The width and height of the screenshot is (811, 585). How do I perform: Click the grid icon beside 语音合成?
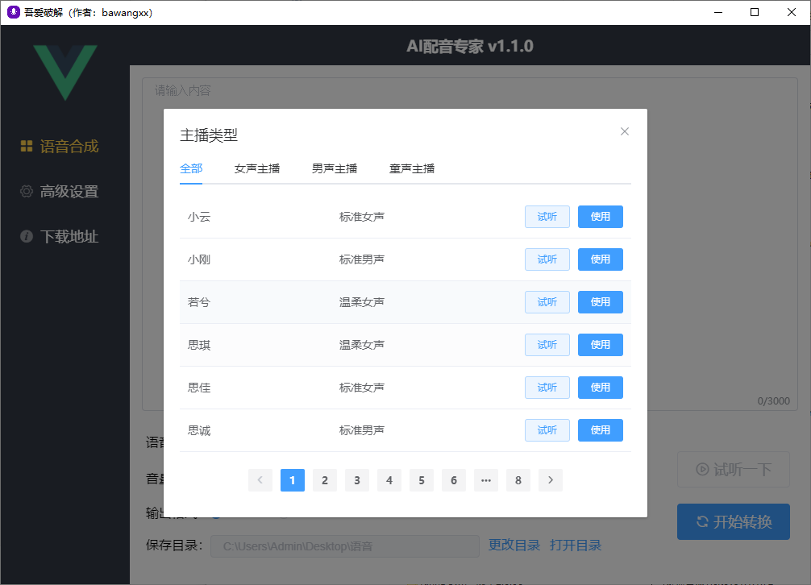(27, 147)
